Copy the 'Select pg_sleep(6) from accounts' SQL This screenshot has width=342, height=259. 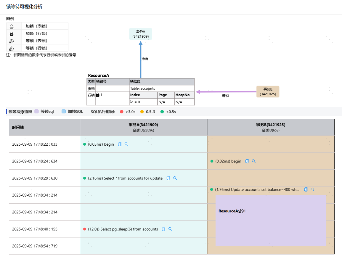point(163,229)
